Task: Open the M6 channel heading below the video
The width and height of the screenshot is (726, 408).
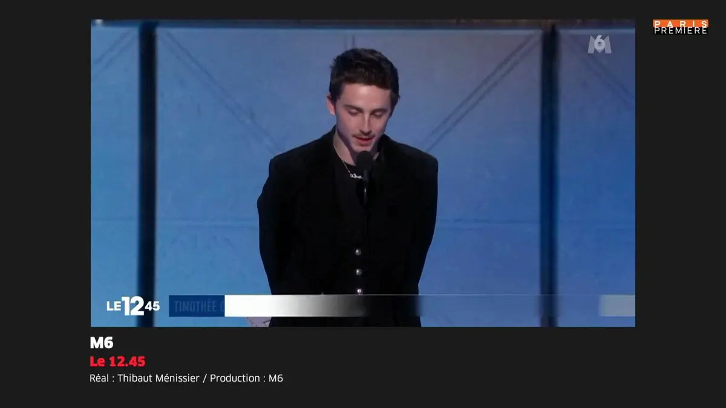Action: 102,342
